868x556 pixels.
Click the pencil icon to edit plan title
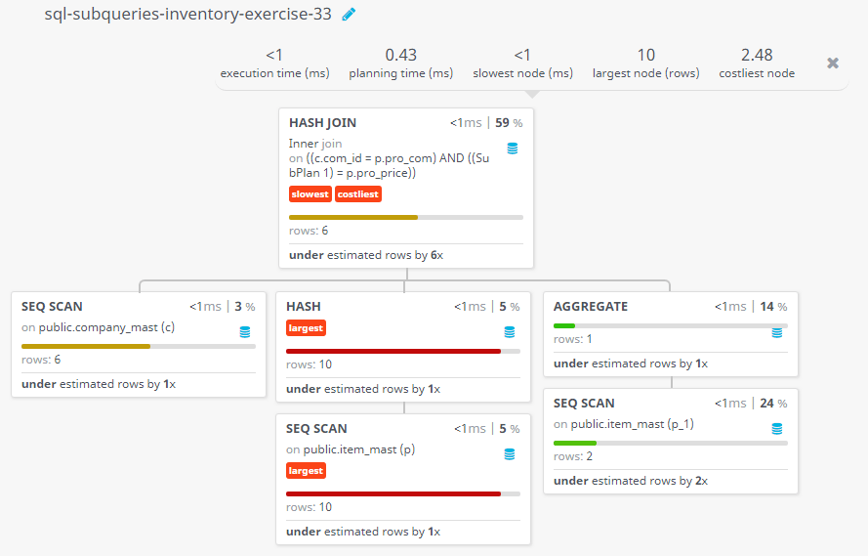[349, 15]
